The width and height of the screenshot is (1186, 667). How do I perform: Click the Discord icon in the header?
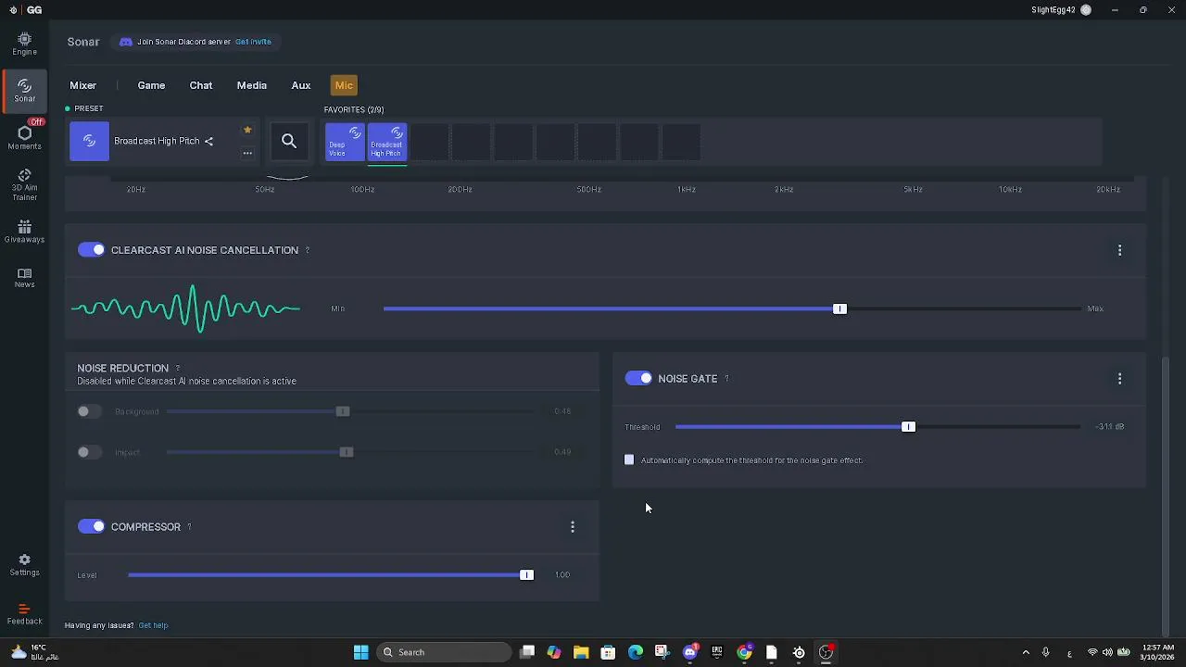(x=126, y=42)
